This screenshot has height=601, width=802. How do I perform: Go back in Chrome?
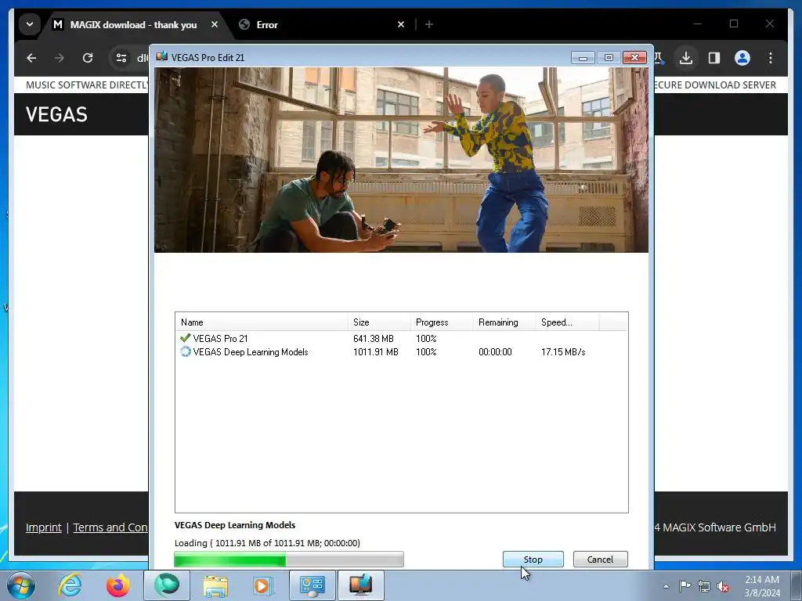point(31,58)
